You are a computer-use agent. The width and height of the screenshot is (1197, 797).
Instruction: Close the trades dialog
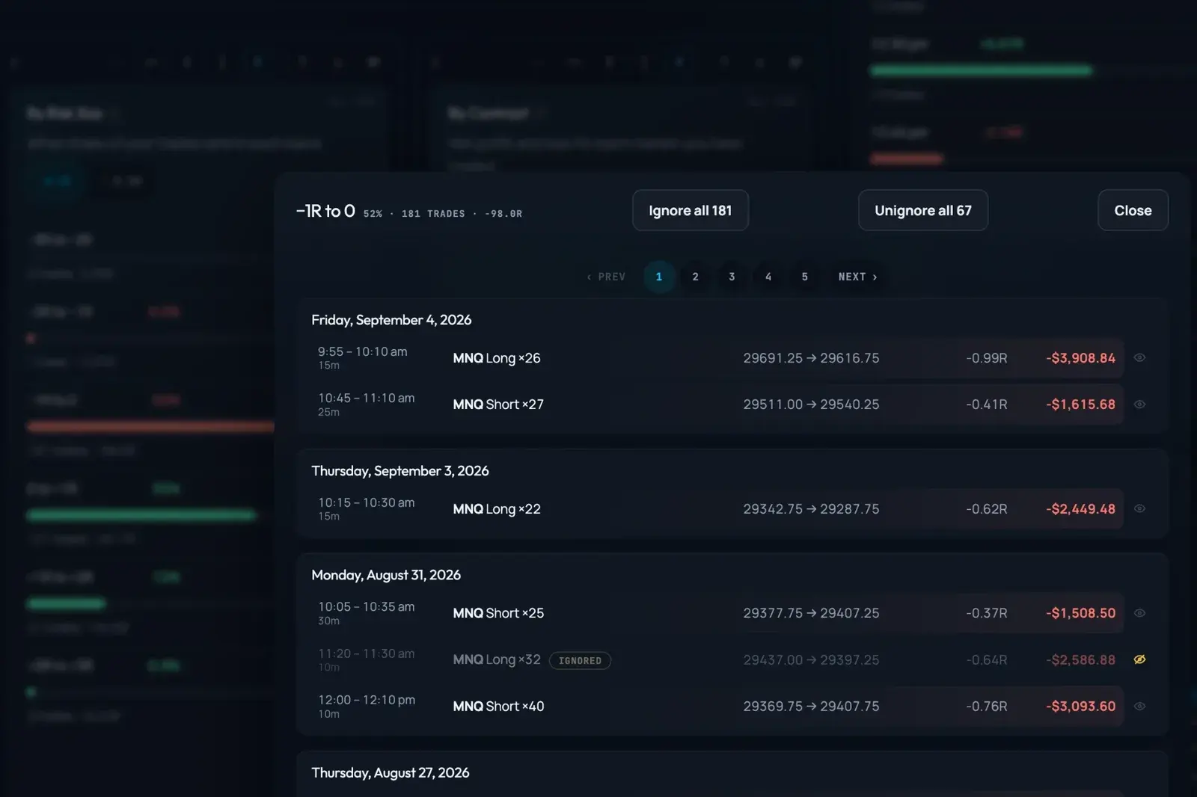(x=1133, y=211)
